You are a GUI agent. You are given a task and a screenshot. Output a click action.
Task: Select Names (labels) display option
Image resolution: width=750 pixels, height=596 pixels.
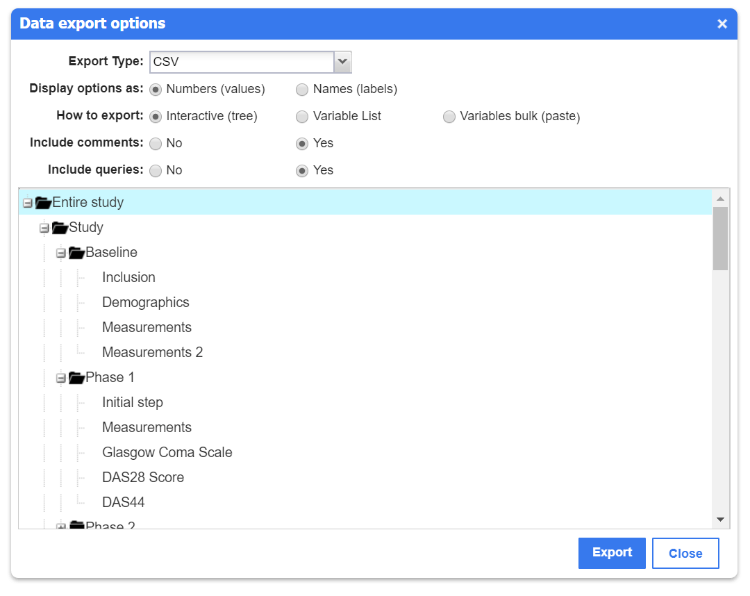click(x=302, y=90)
